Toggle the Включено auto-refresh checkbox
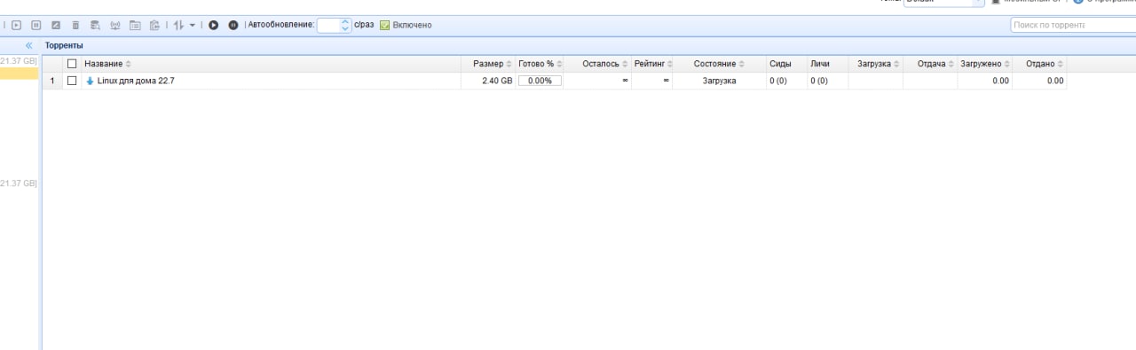1136x350 pixels. (385, 25)
